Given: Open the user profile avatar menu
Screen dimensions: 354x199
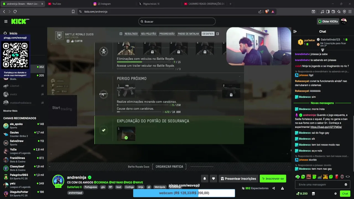Looking at the screenshot, I should [344, 21].
